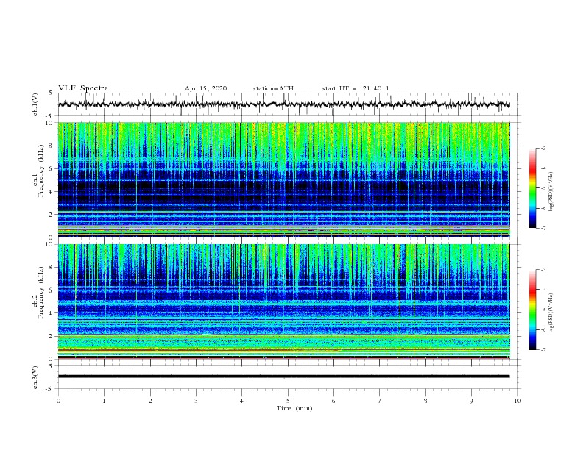Click the time axis tick label "9"
583x450 pixels.
[x=471, y=401]
